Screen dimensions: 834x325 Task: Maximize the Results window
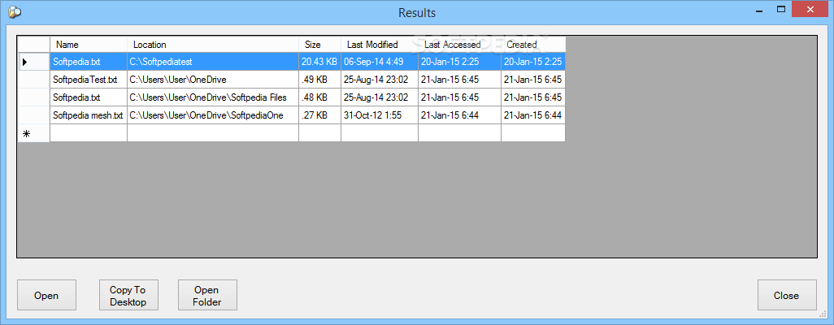(x=781, y=9)
